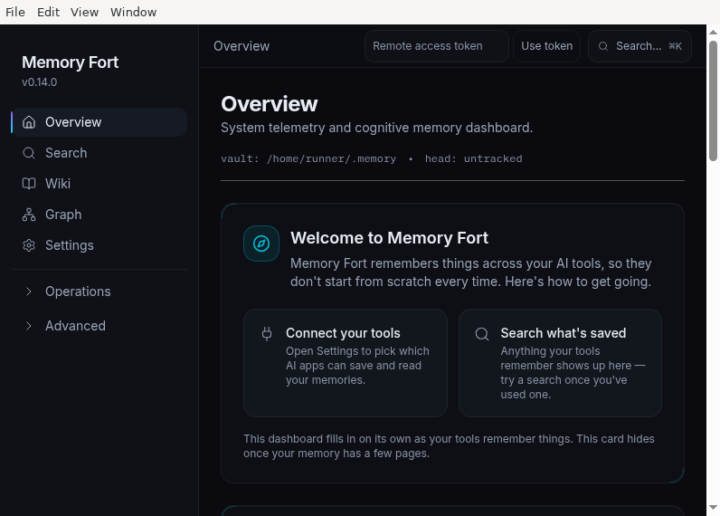The width and height of the screenshot is (720, 516).
Task: Click the Search... box in the header
Action: point(639,46)
